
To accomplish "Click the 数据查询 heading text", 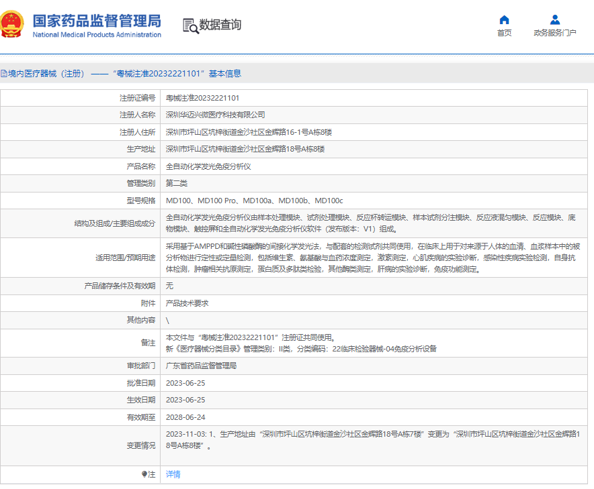I will [x=220, y=25].
